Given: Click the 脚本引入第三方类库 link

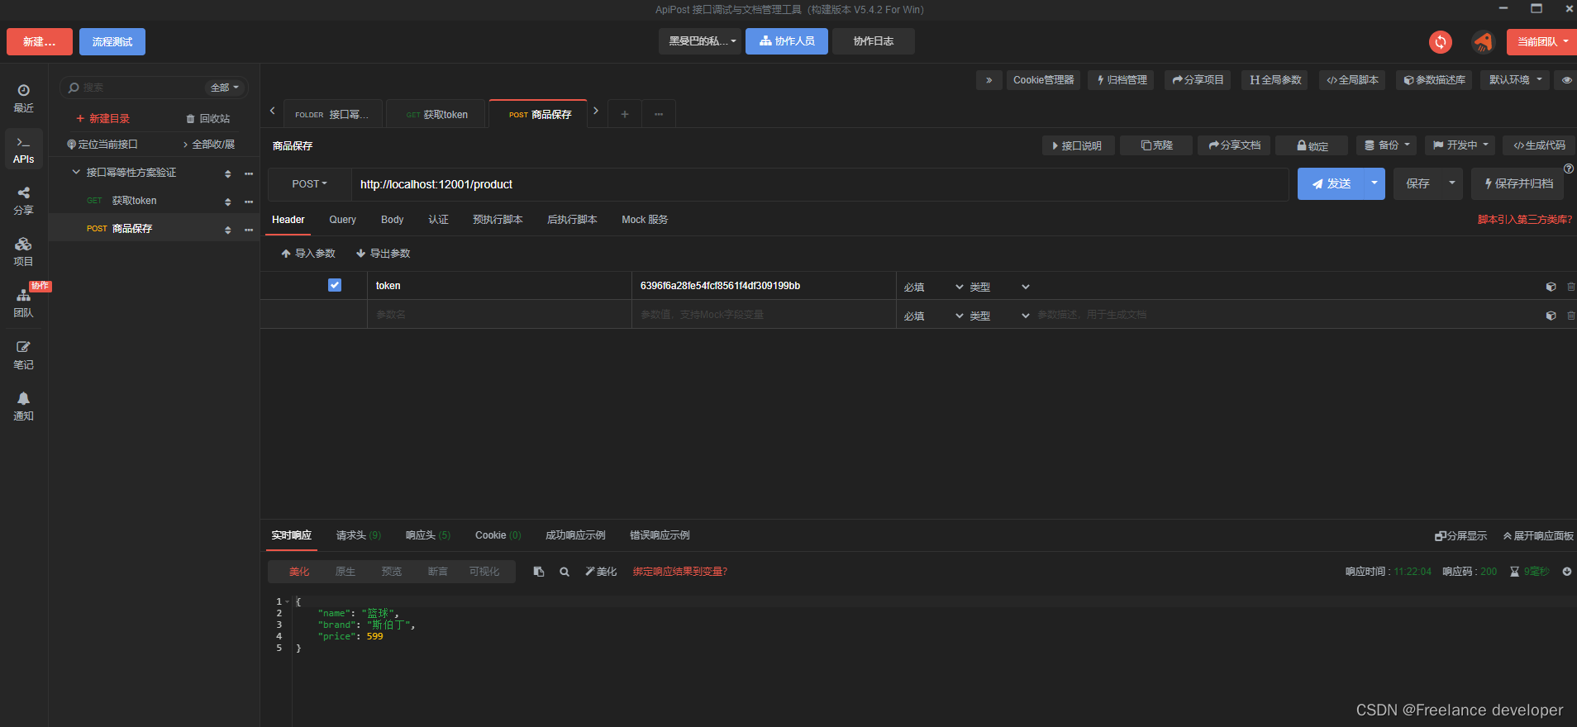Looking at the screenshot, I should [1525, 220].
